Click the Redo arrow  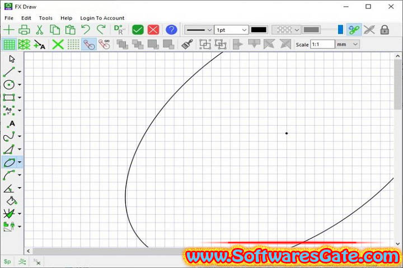click(101, 30)
